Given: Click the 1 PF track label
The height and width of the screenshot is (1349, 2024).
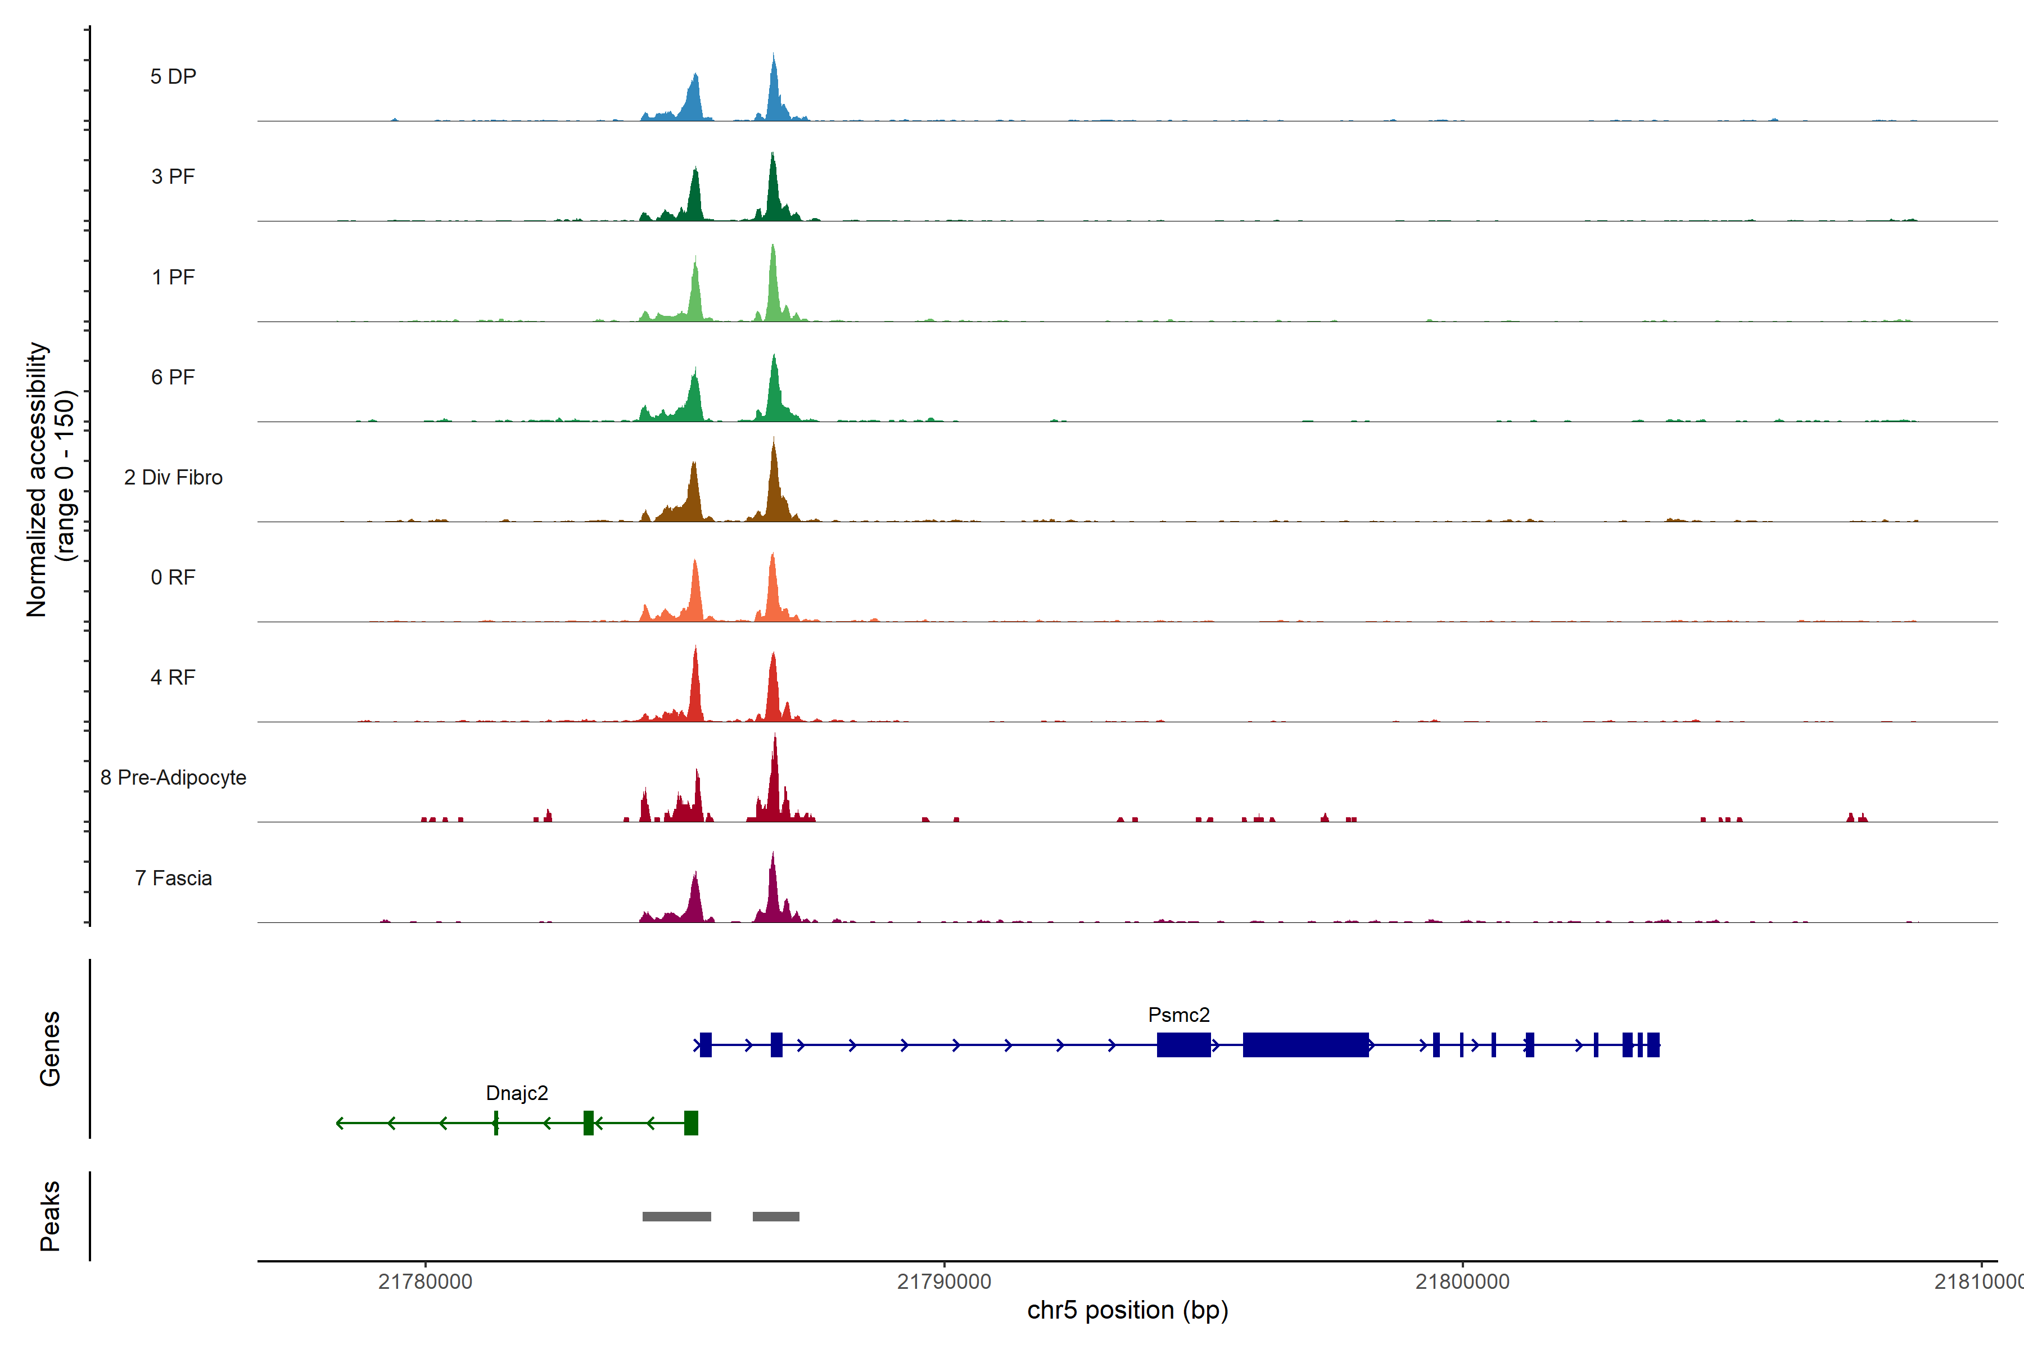Looking at the screenshot, I should [x=173, y=277].
